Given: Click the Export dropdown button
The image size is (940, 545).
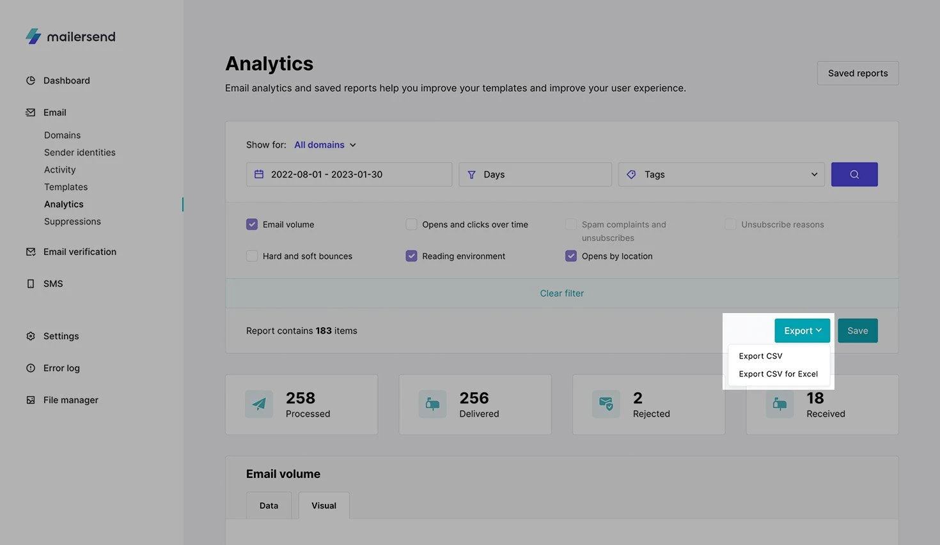Looking at the screenshot, I should [x=802, y=330].
